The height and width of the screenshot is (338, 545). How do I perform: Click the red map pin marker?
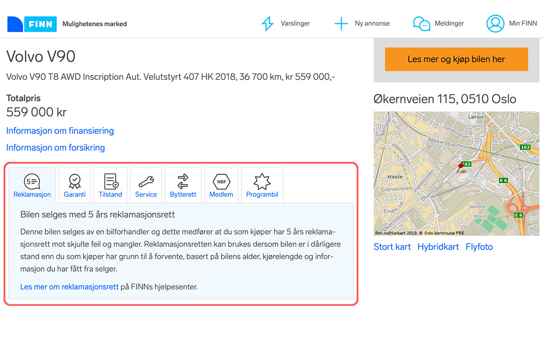(x=461, y=167)
